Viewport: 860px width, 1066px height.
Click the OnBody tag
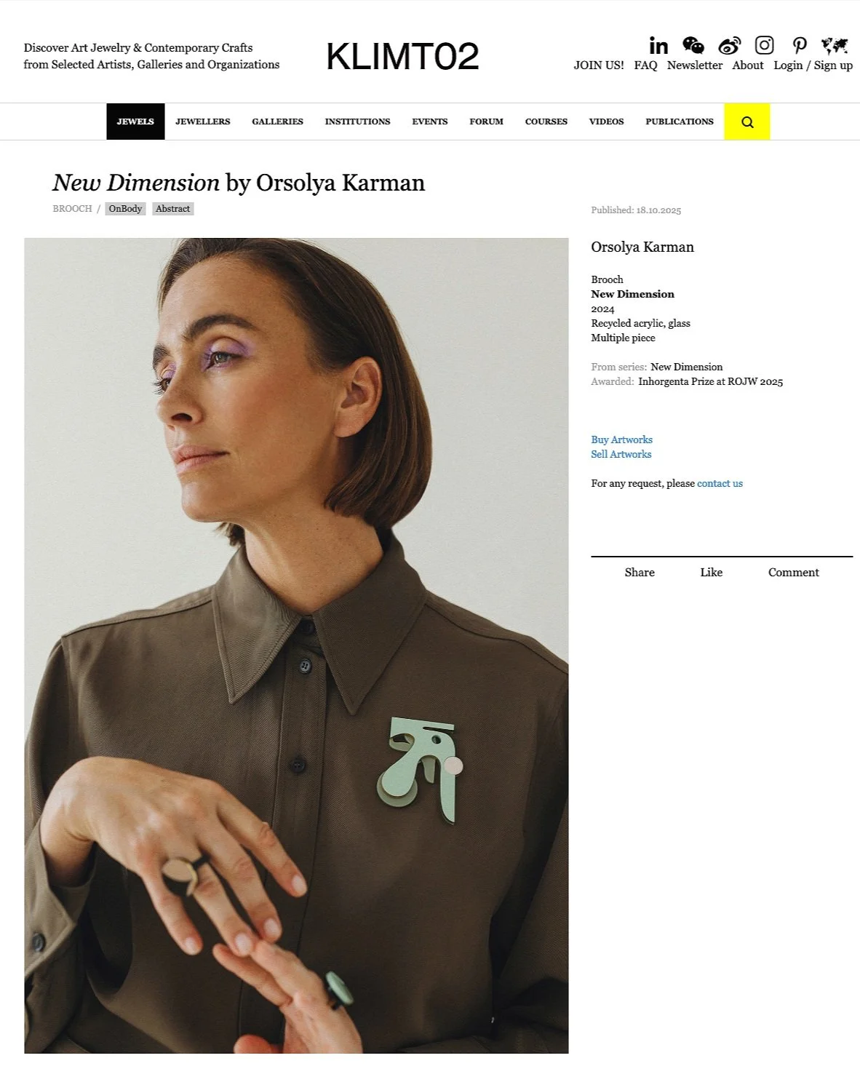coord(125,209)
